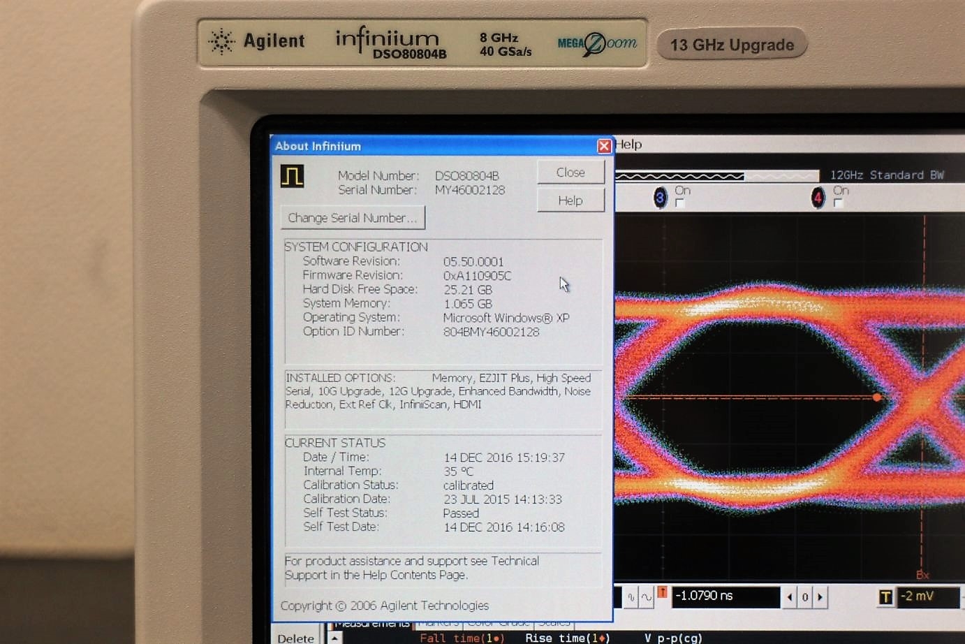Click the 12GHz Standard BW label
965x644 pixels.
point(887,175)
